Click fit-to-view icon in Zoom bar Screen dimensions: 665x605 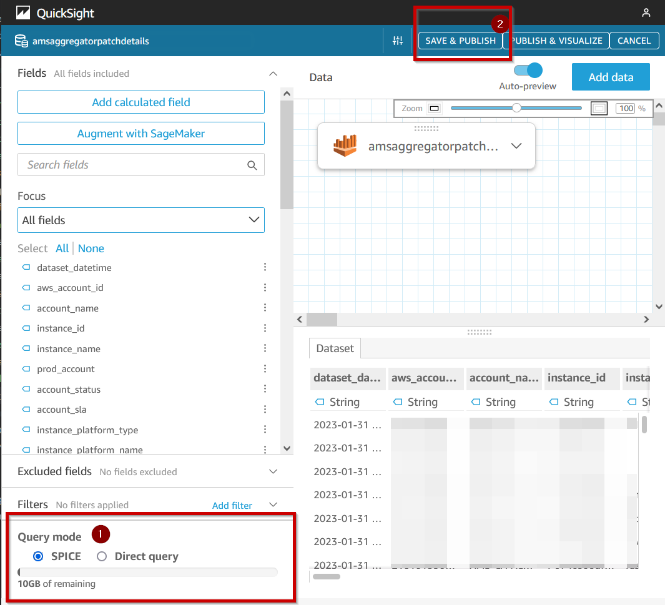[599, 109]
